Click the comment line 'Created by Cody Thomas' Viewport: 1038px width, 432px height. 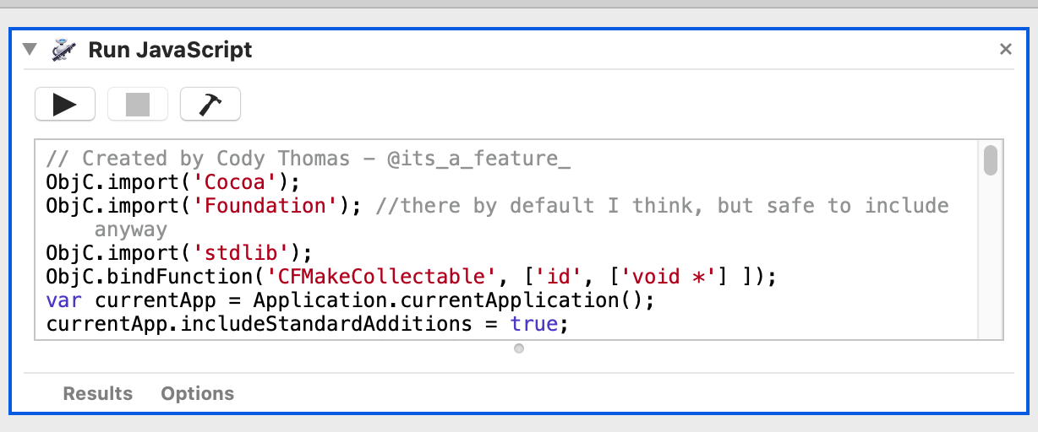coord(309,159)
